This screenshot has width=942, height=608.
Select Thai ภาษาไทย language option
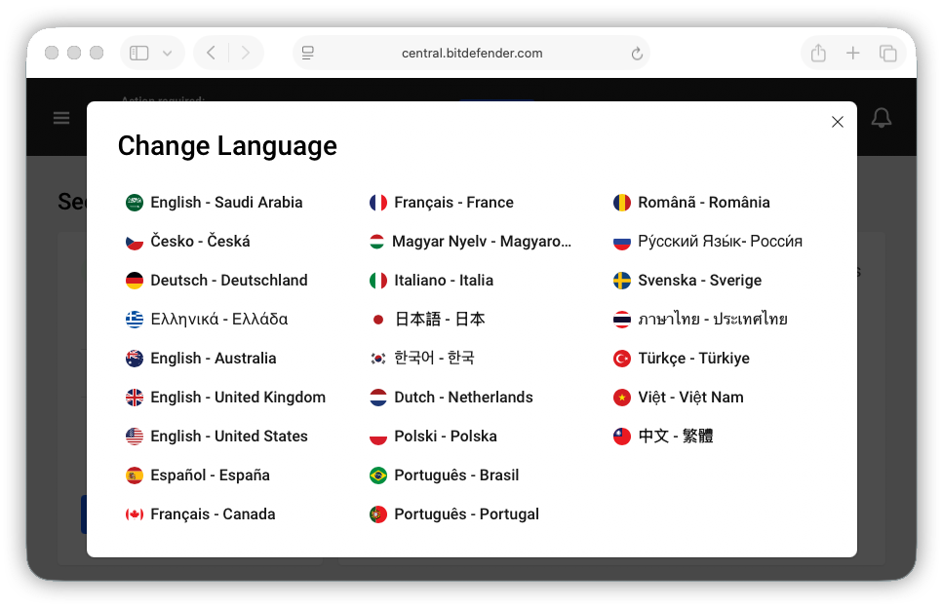tap(700, 320)
